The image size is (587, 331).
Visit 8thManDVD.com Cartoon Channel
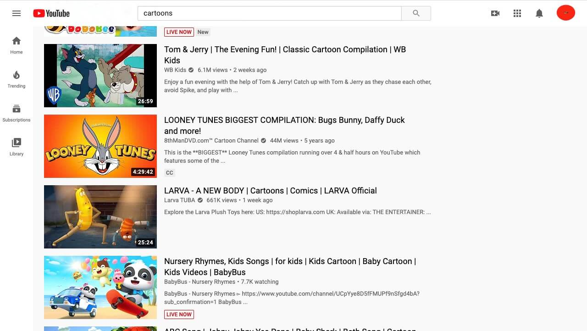click(211, 141)
